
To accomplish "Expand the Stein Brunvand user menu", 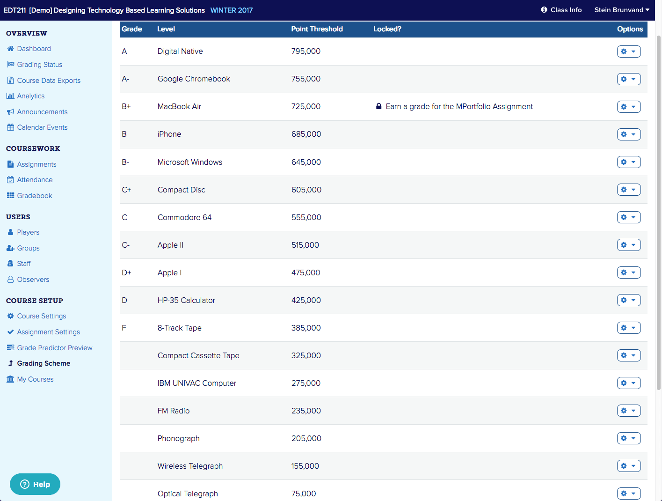I will click(622, 10).
